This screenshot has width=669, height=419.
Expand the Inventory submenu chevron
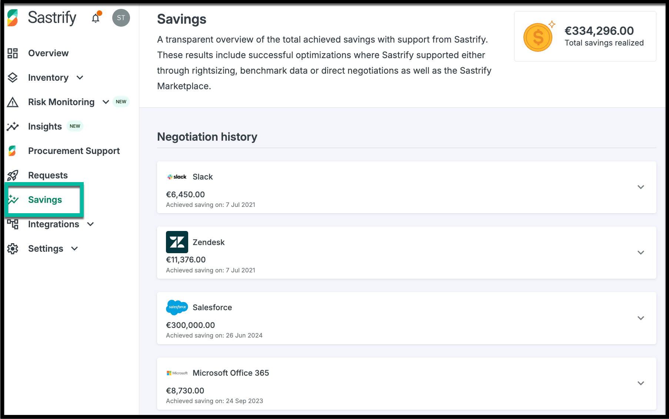[x=80, y=78]
